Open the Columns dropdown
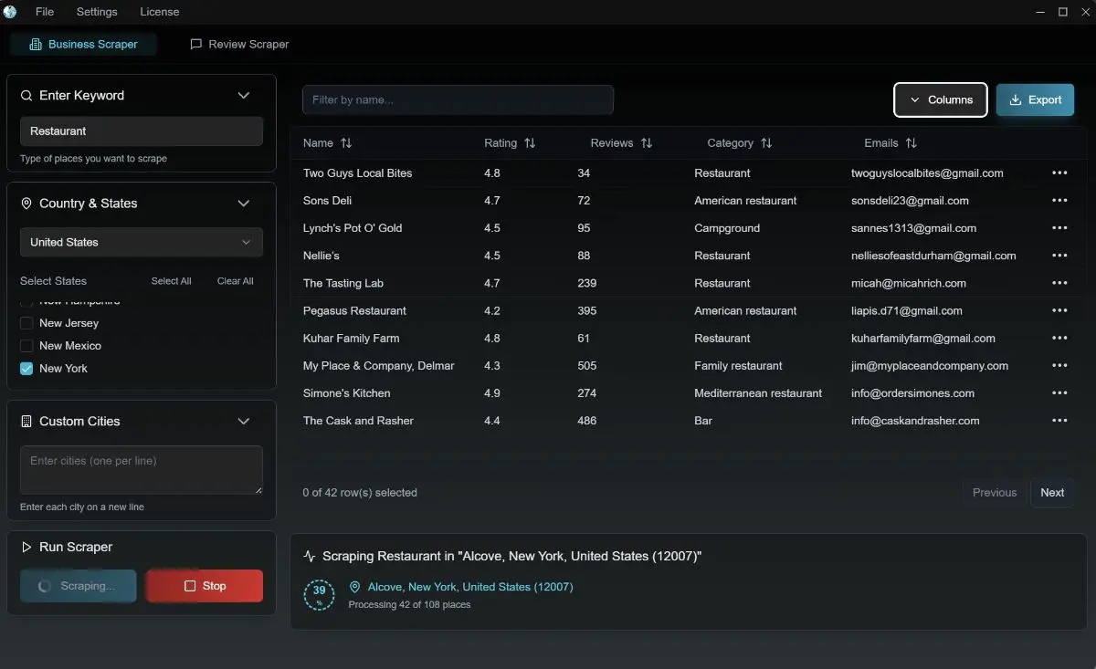1096x669 pixels. click(x=940, y=99)
